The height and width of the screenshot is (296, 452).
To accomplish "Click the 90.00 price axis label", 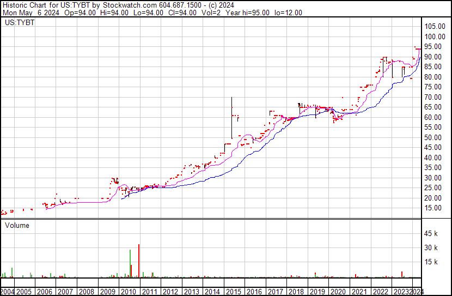I will [x=433, y=57].
